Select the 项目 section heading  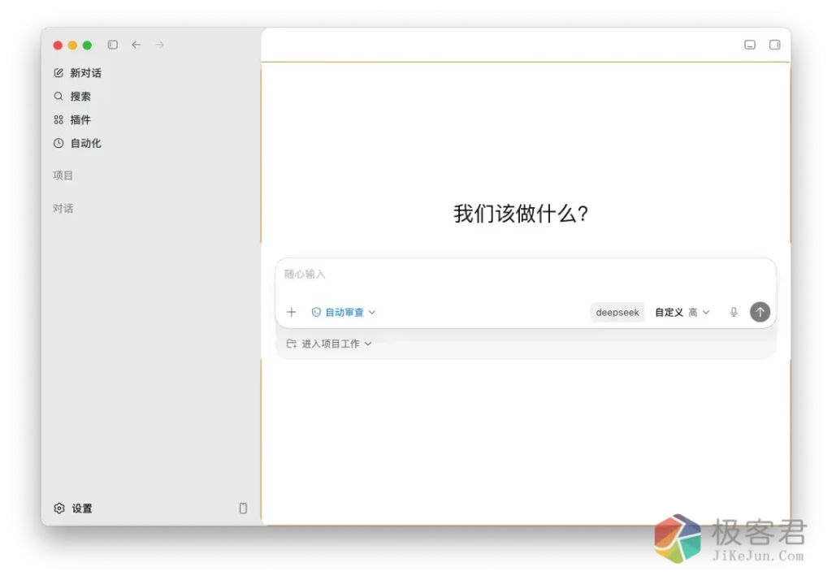pos(63,175)
